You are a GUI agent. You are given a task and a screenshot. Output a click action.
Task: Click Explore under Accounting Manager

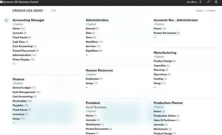pyautogui.click(x=18, y=24)
